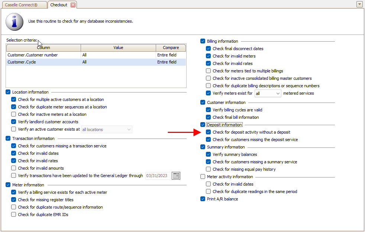Uncheck Check for deposit activity without a deposit

(x=209, y=132)
